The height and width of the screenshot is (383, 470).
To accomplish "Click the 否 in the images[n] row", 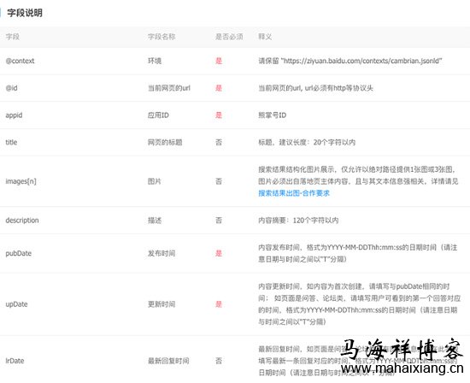I will (219, 181).
